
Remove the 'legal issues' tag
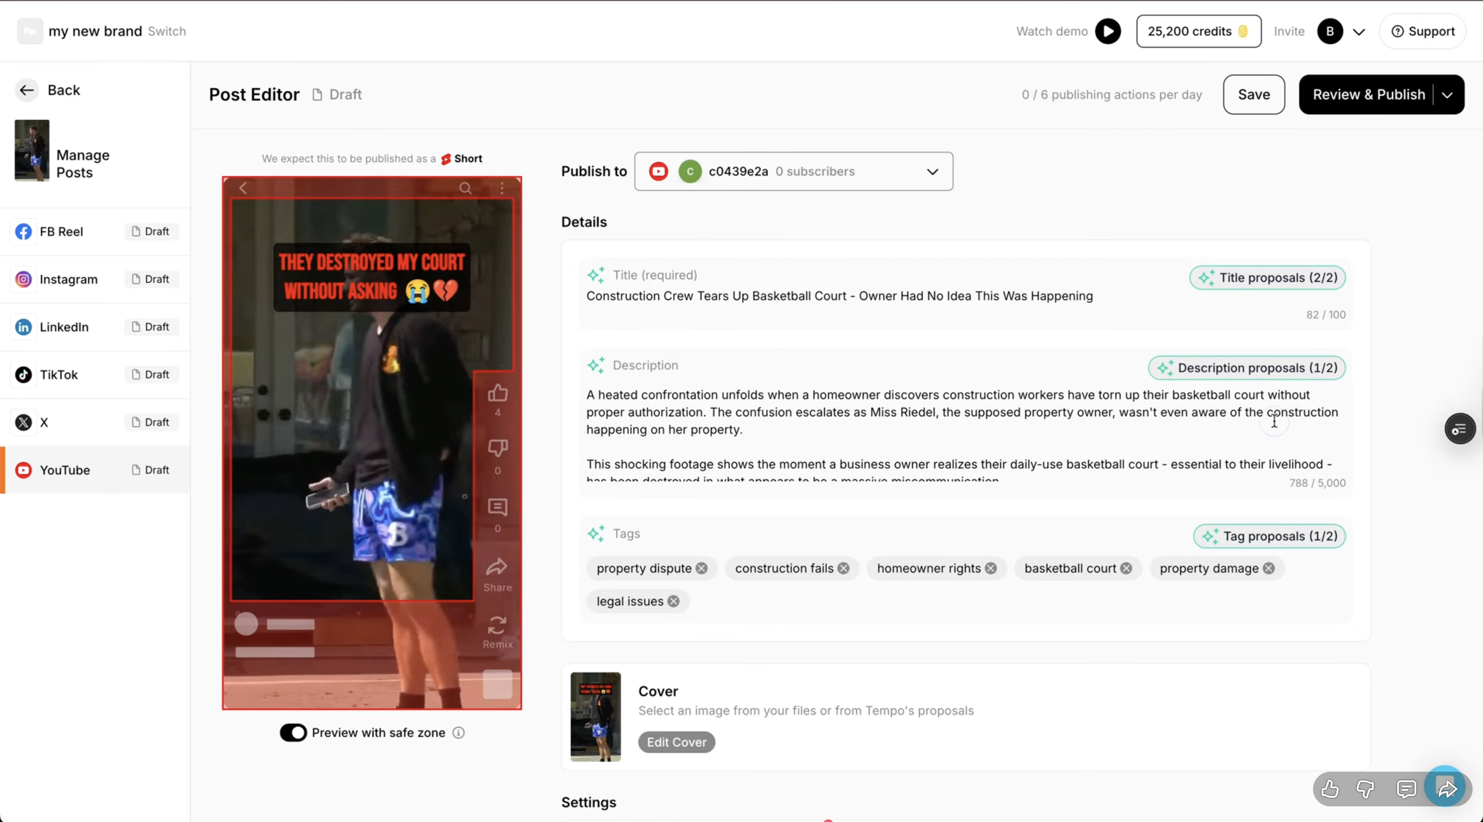pos(673,601)
